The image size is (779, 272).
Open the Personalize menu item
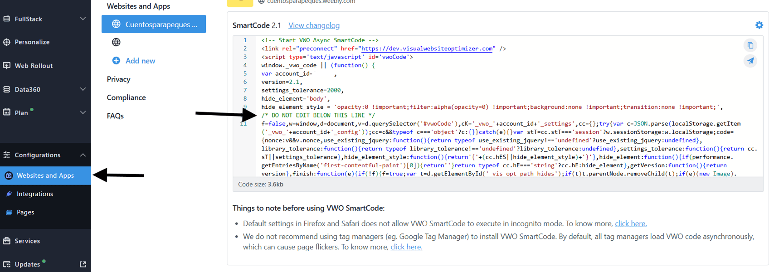[x=32, y=42]
